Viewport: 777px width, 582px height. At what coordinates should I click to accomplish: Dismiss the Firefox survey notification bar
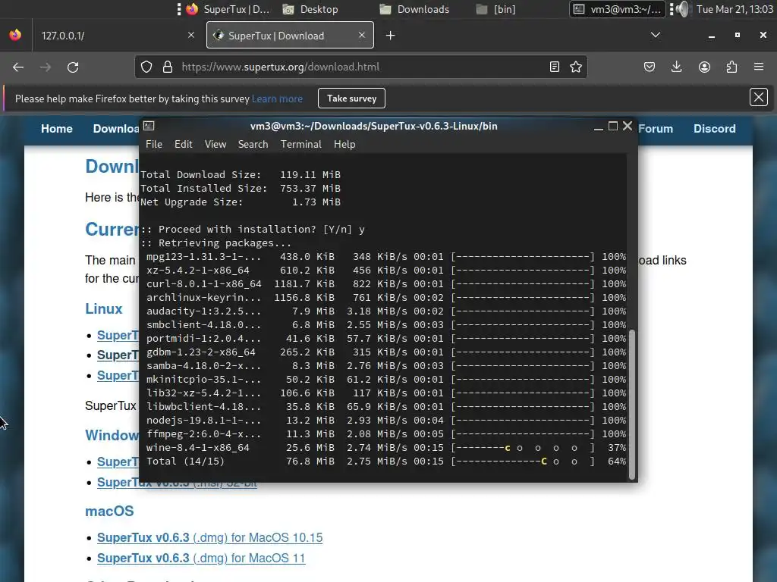pyautogui.click(x=759, y=98)
